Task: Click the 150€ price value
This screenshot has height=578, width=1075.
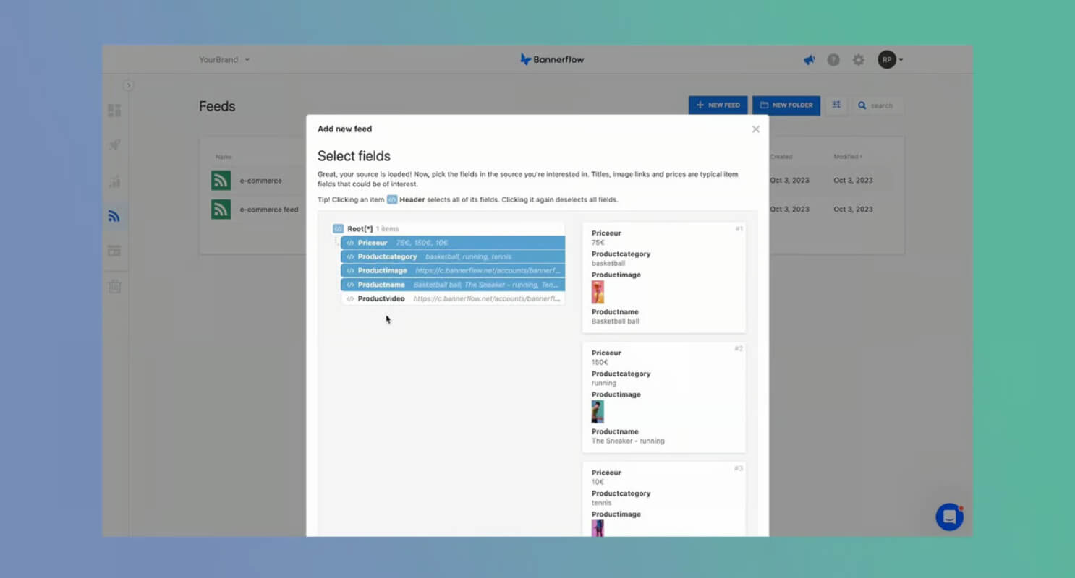Action: [600, 362]
